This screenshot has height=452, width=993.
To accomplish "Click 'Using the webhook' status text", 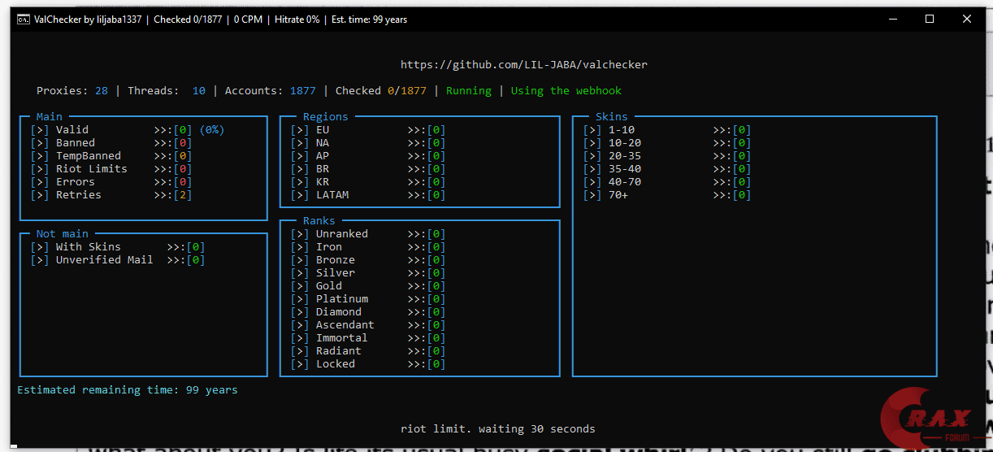I will (x=566, y=90).
